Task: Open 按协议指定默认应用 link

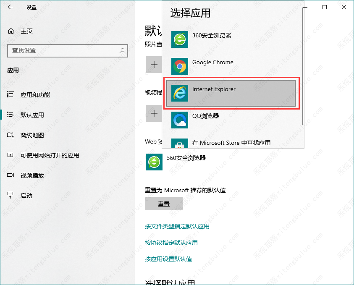Action: click(171, 243)
